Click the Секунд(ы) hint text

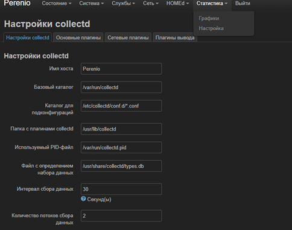(99, 199)
